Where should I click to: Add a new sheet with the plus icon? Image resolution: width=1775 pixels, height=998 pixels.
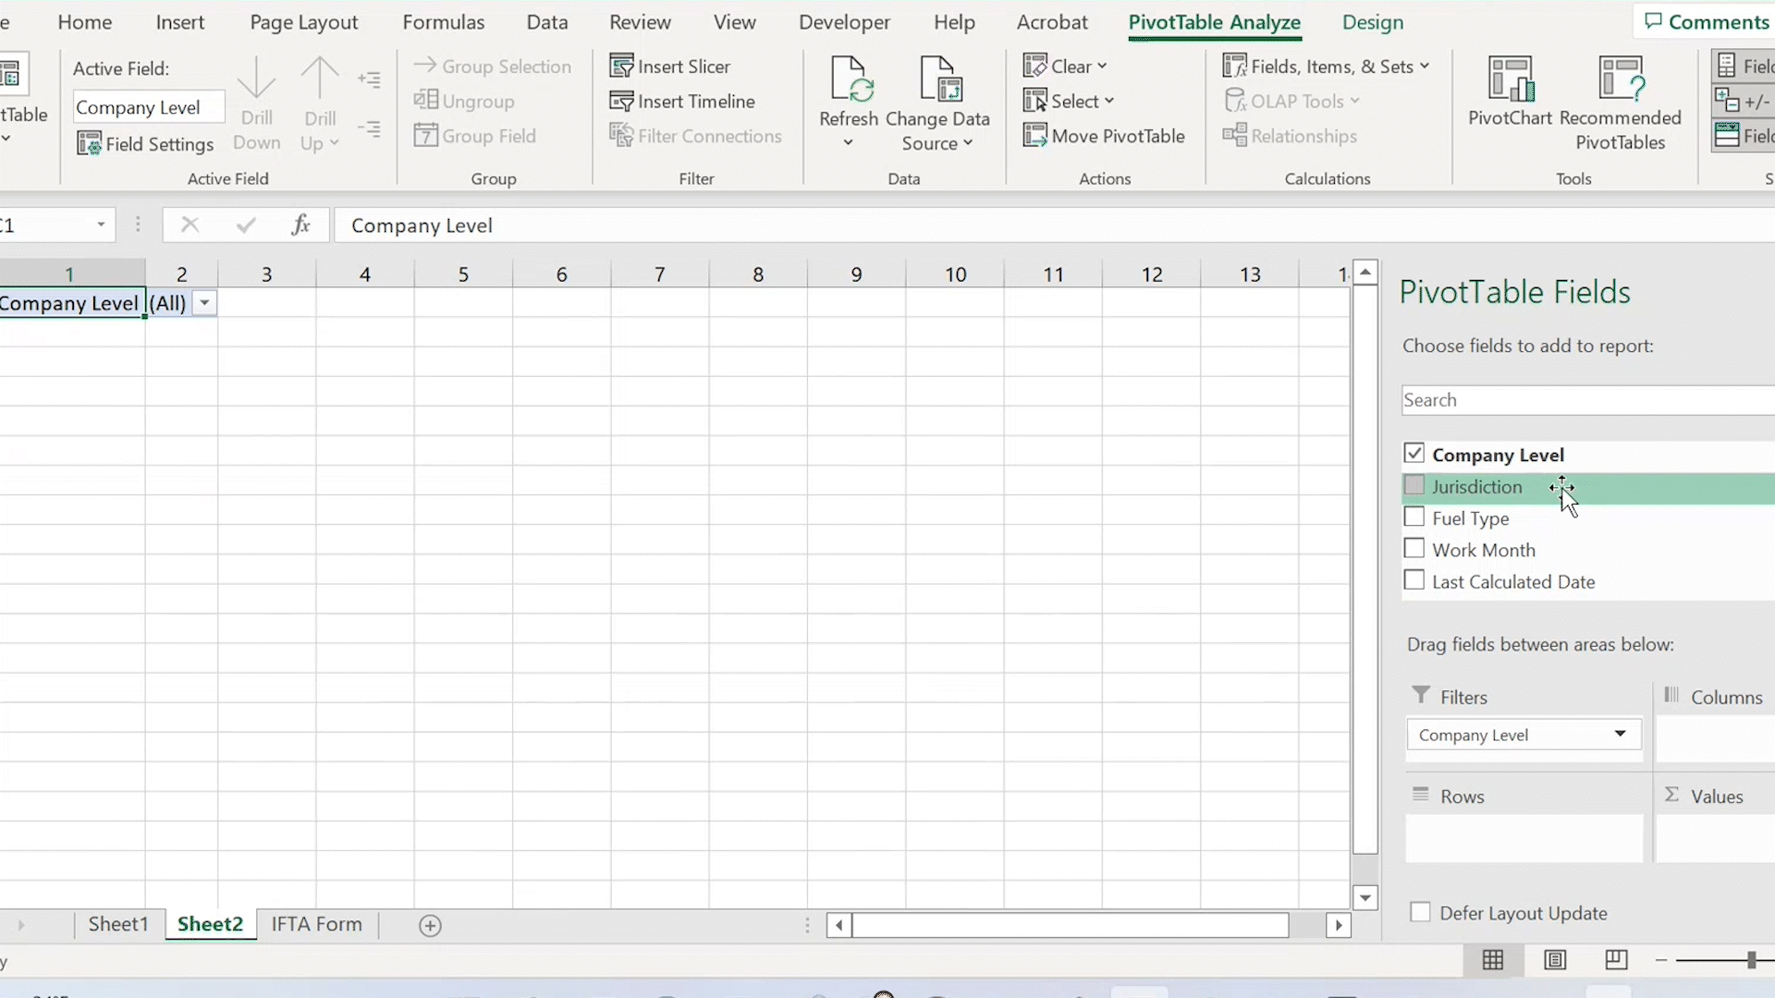pyautogui.click(x=430, y=925)
